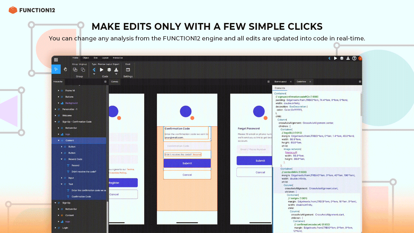This screenshot has height=233, width=414.
Task: Click the play icon in top-right title bar
Action: tap(335, 58)
